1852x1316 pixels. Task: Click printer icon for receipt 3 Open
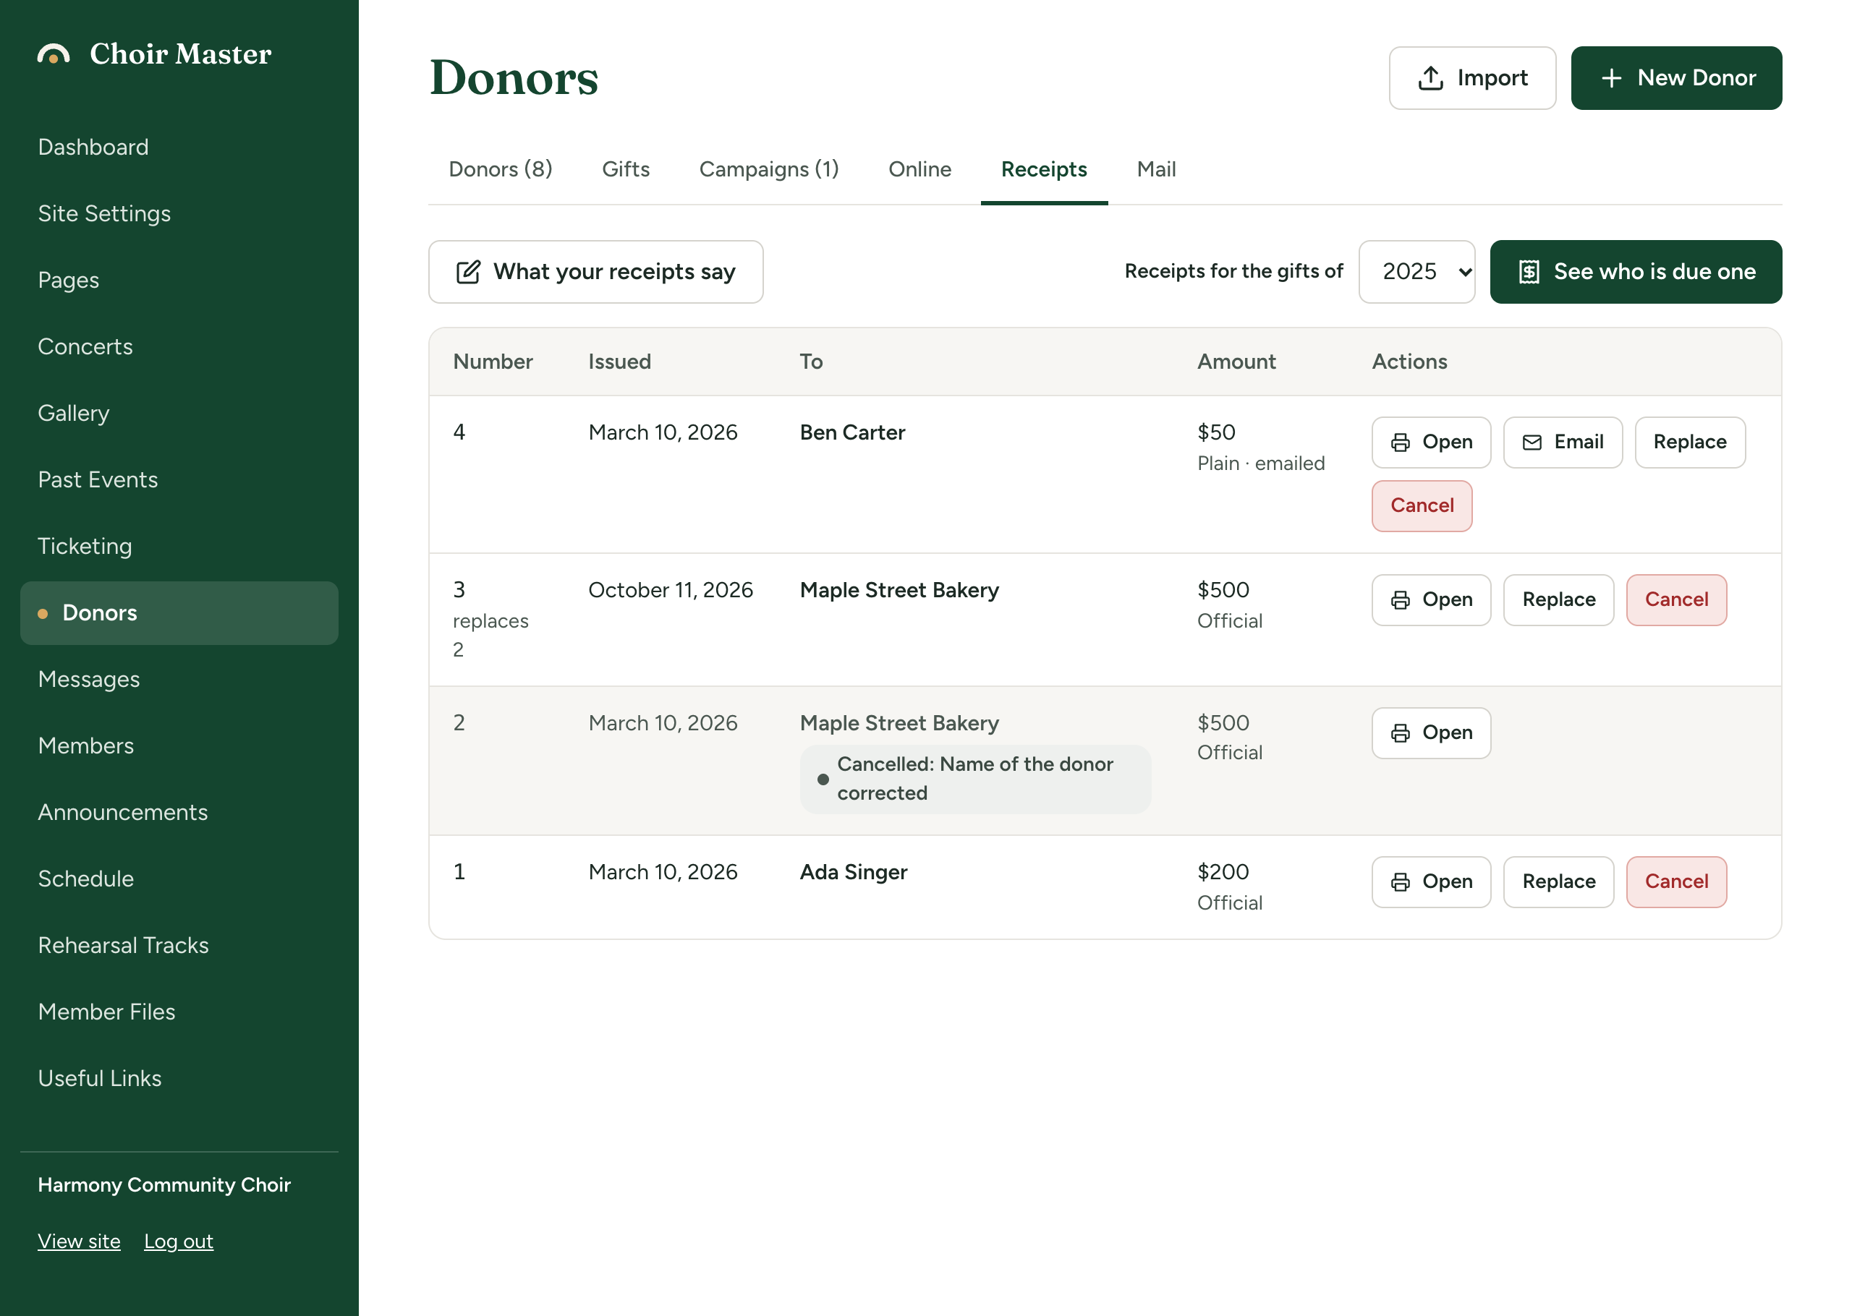(1400, 599)
